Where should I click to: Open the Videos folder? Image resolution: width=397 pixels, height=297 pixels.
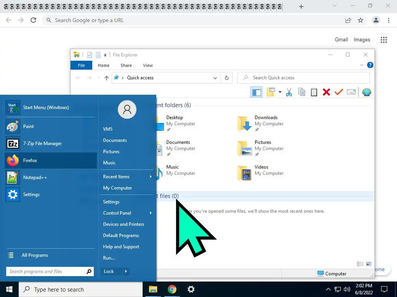click(260, 173)
